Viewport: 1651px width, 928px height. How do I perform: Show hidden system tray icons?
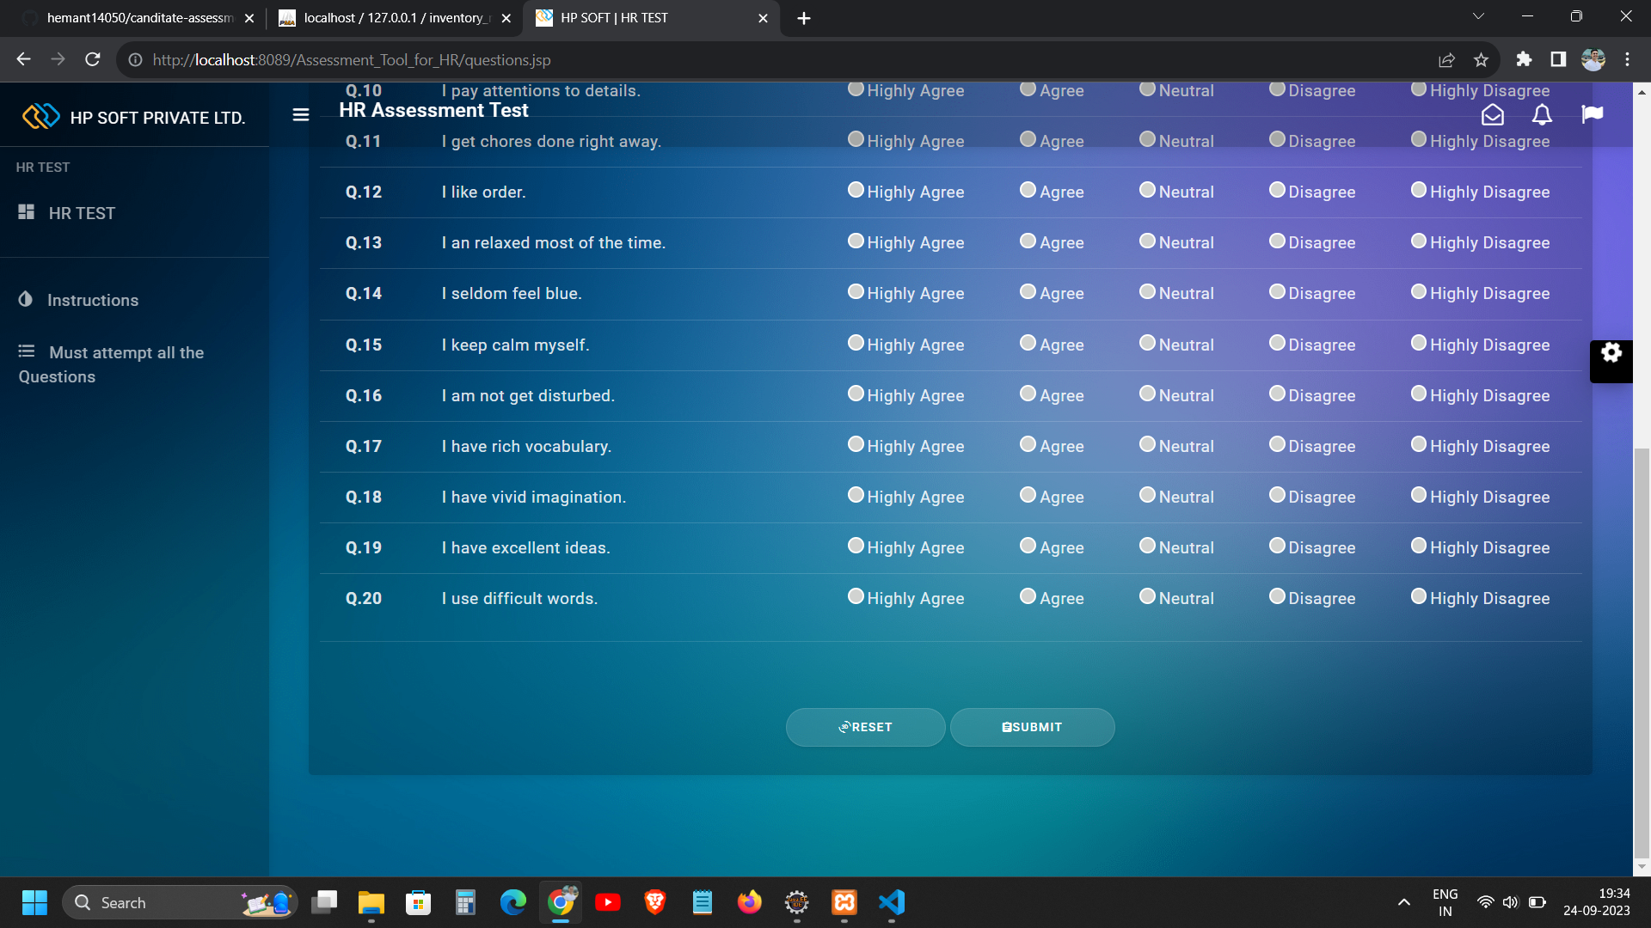tap(1403, 902)
